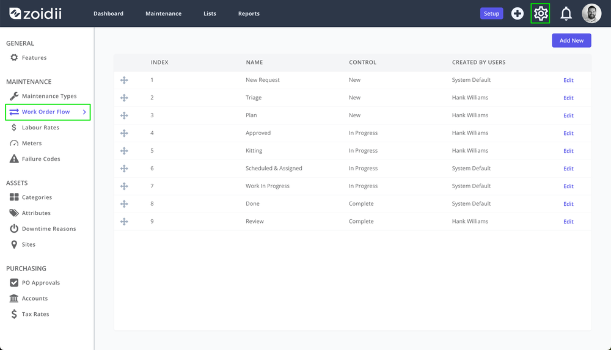Screen dimensions: 611x350
Task: Select Categories in sidebar
Action: (x=37, y=198)
